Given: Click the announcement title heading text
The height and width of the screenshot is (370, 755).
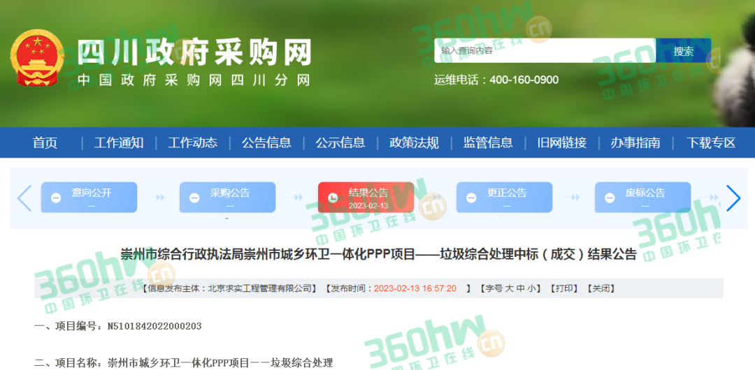Looking at the screenshot, I should coord(378,254).
